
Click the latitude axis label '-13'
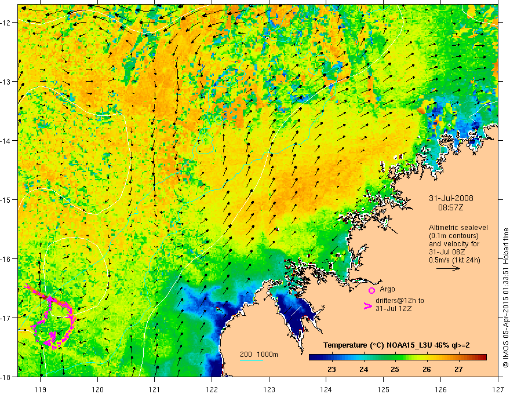(6, 82)
